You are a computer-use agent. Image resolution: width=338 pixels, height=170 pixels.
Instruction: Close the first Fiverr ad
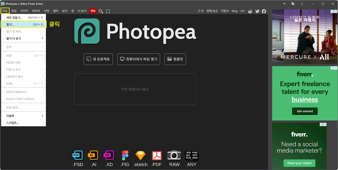click(336, 68)
